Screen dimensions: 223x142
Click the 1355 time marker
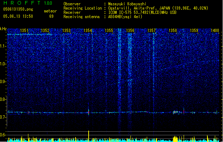[109, 30]
